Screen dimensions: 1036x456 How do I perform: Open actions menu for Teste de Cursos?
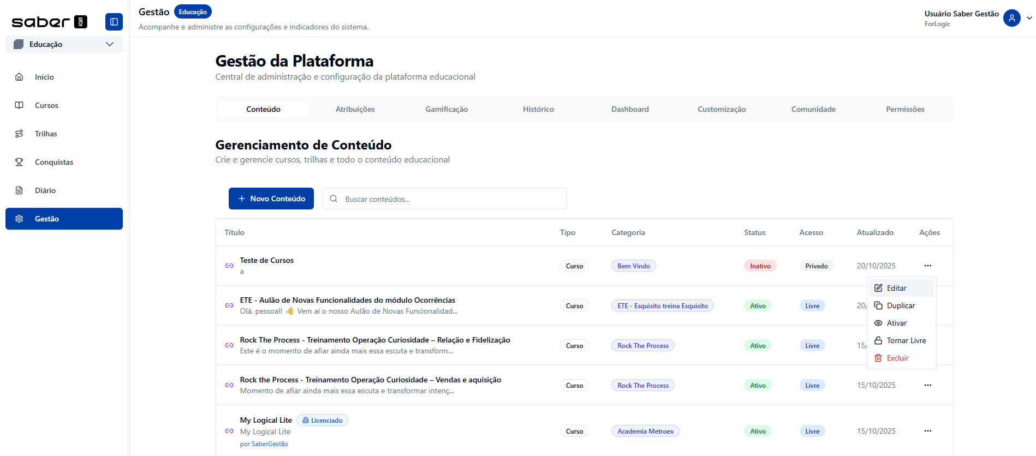927,266
